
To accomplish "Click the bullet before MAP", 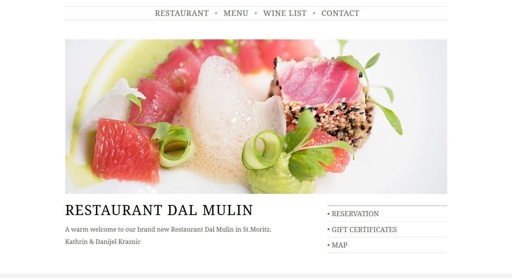I will (x=329, y=245).
